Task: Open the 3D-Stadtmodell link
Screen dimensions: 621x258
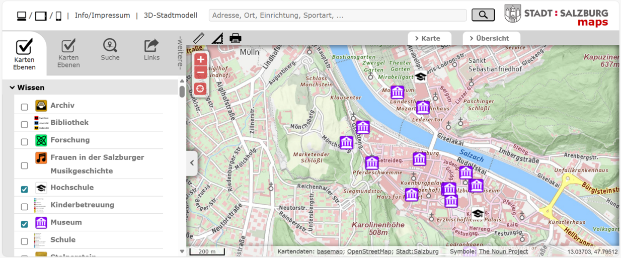Action: 171,16
